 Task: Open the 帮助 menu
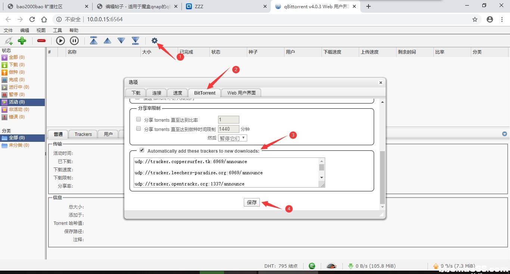point(74,31)
